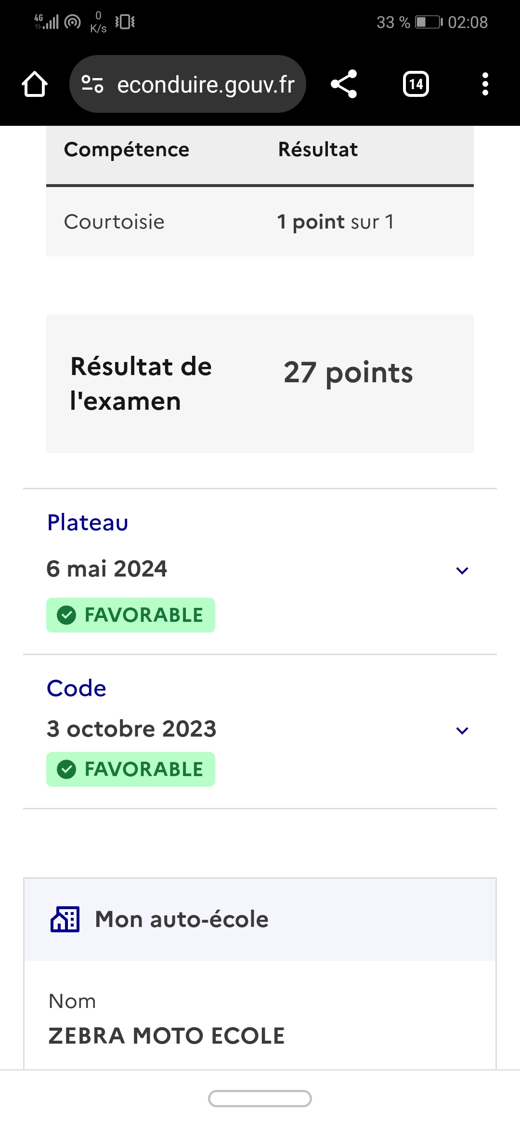Tap the econduire.gouv.fr address bar
Viewport: 520px width, 1128px height.
[x=206, y=84]
